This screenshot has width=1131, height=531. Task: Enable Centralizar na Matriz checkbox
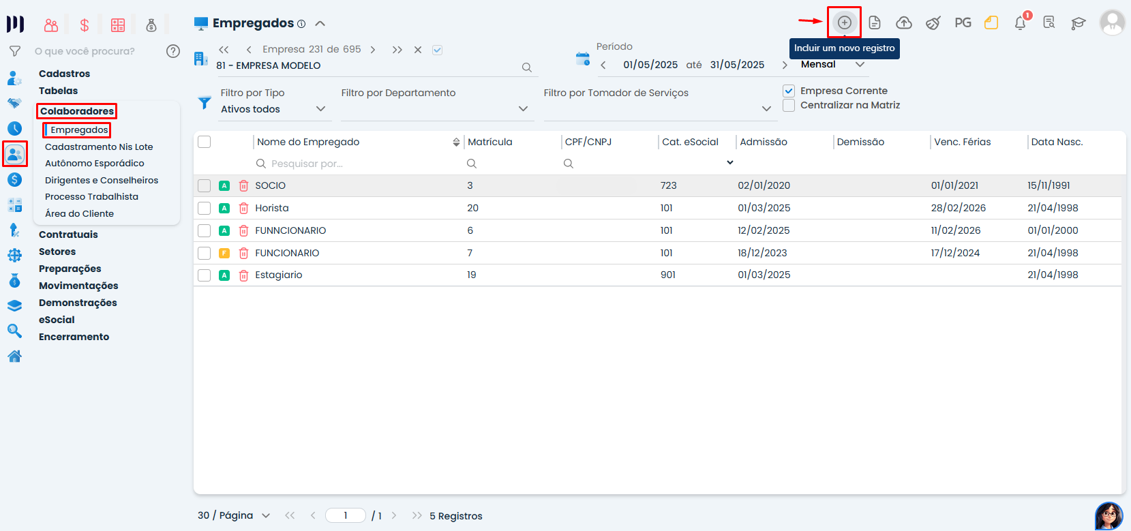point(789,106)
